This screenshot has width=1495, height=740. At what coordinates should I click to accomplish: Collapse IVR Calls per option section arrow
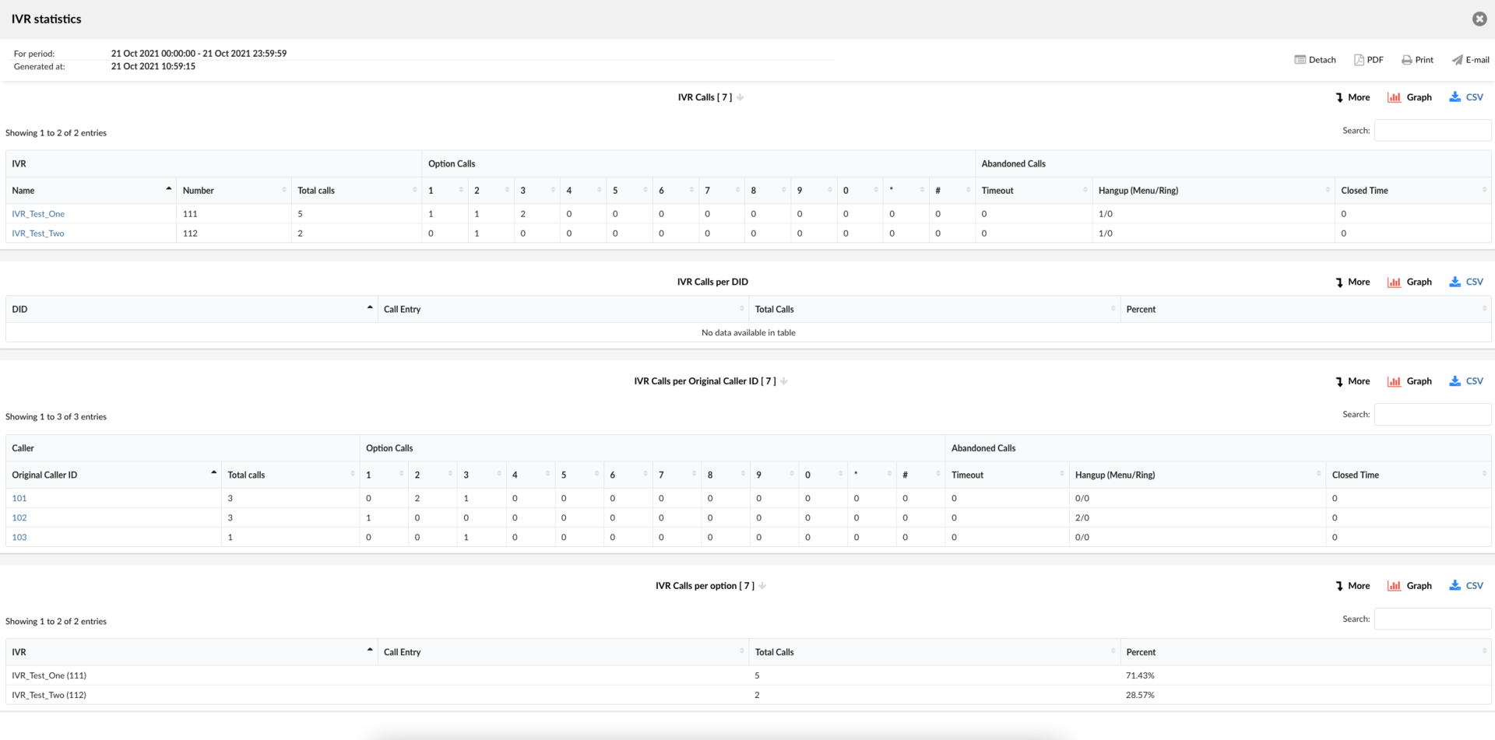click(x=762, y=586)
